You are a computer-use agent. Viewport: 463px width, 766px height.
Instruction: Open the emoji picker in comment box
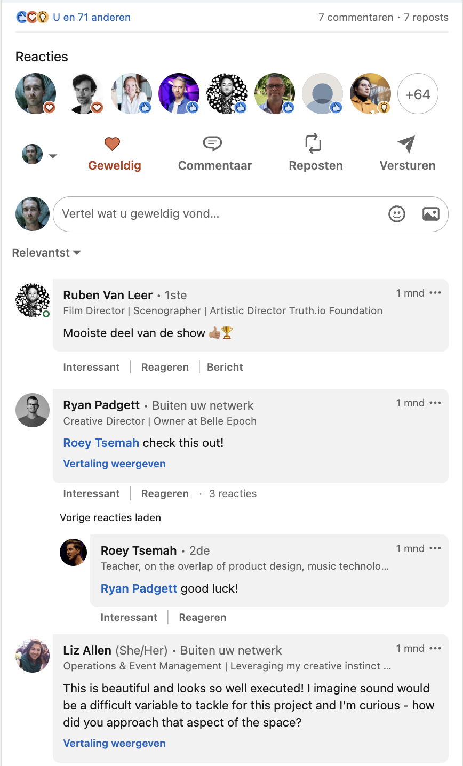point(397,214)
